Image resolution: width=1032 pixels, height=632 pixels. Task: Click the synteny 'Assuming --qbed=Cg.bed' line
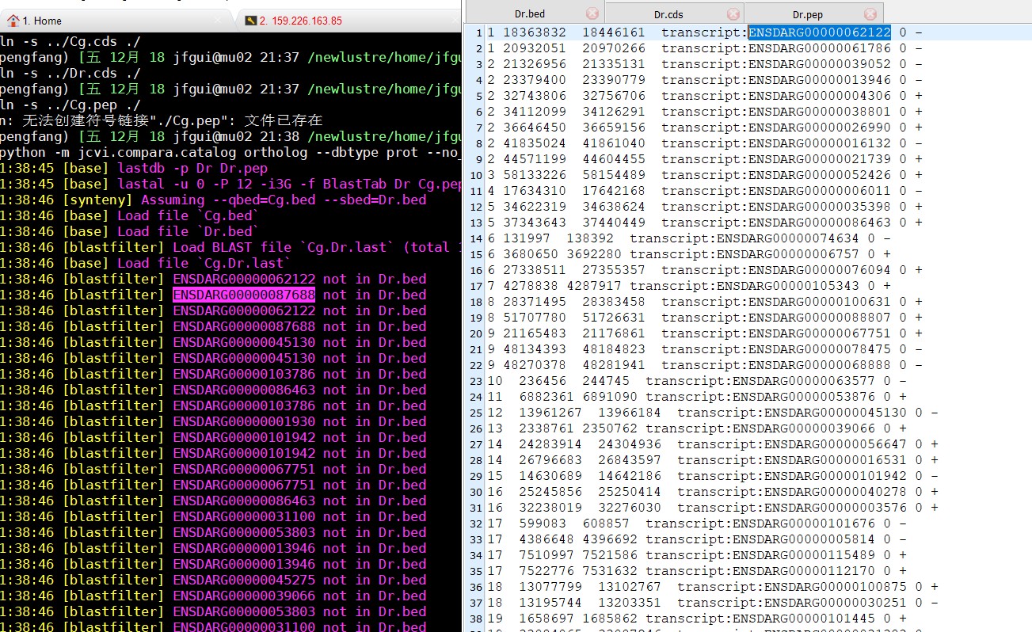click(x=284, y=200)
